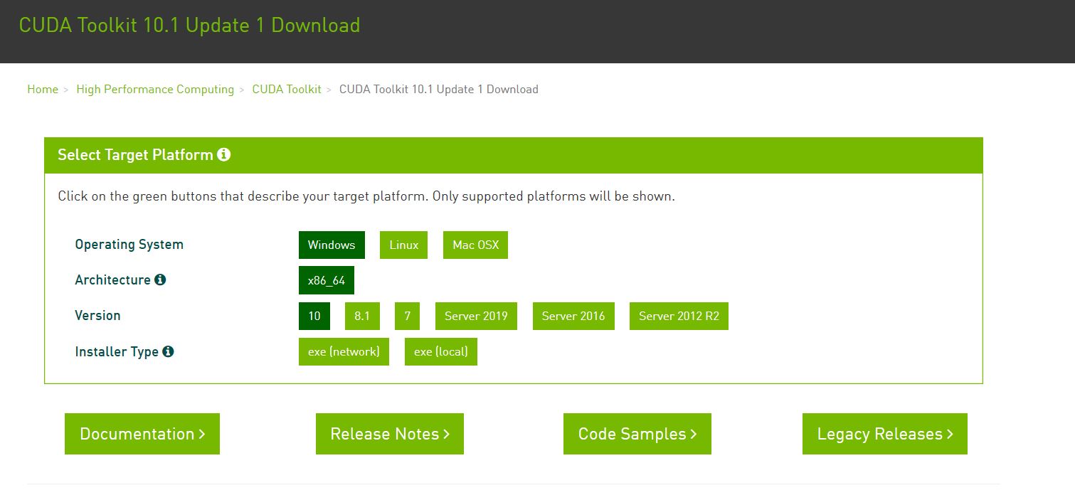Screen dimensions: 1075x495
Task: Click the Select Target Platform heading
Action: point(135,154)
